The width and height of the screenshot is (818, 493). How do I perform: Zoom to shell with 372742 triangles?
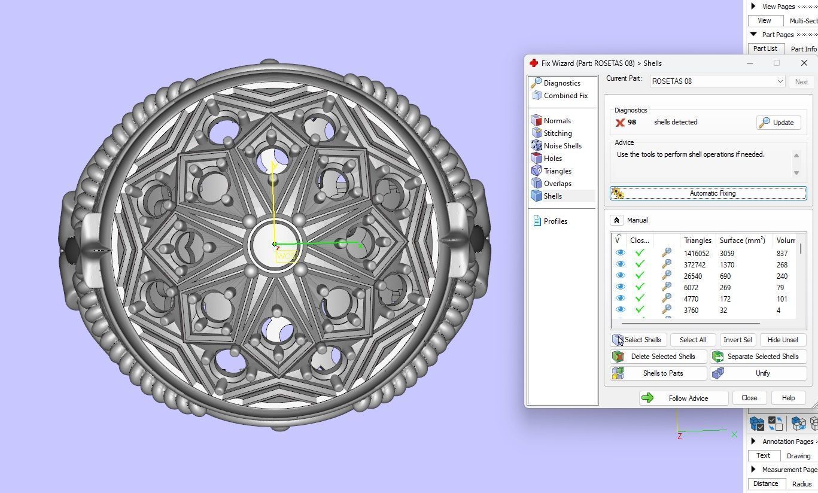(666, 265)
